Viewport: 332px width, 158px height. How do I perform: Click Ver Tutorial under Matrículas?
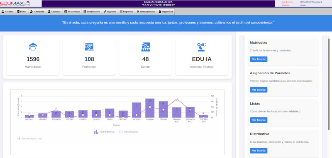[x=259, y=59]
